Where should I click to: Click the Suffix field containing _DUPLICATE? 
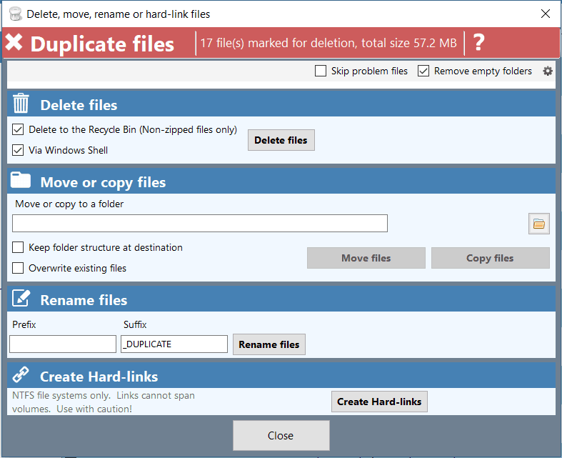pos(174,344)
